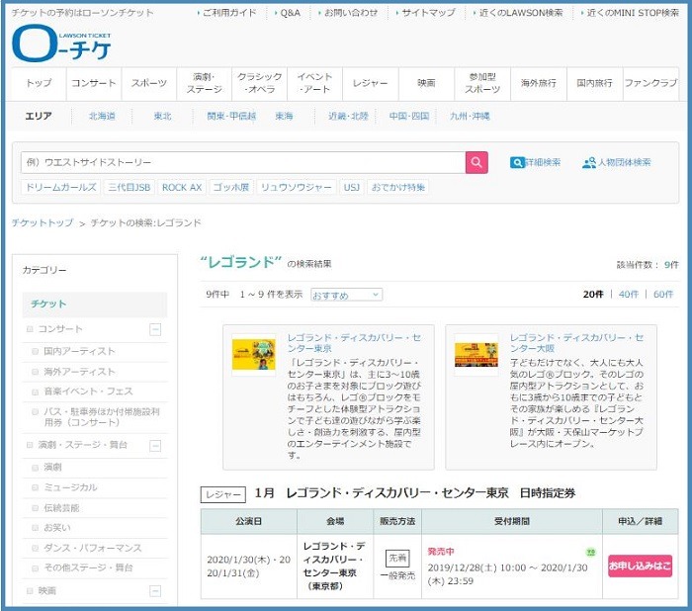Select the 北海道 area link
692x611 pixels.
tap(102, 116)
